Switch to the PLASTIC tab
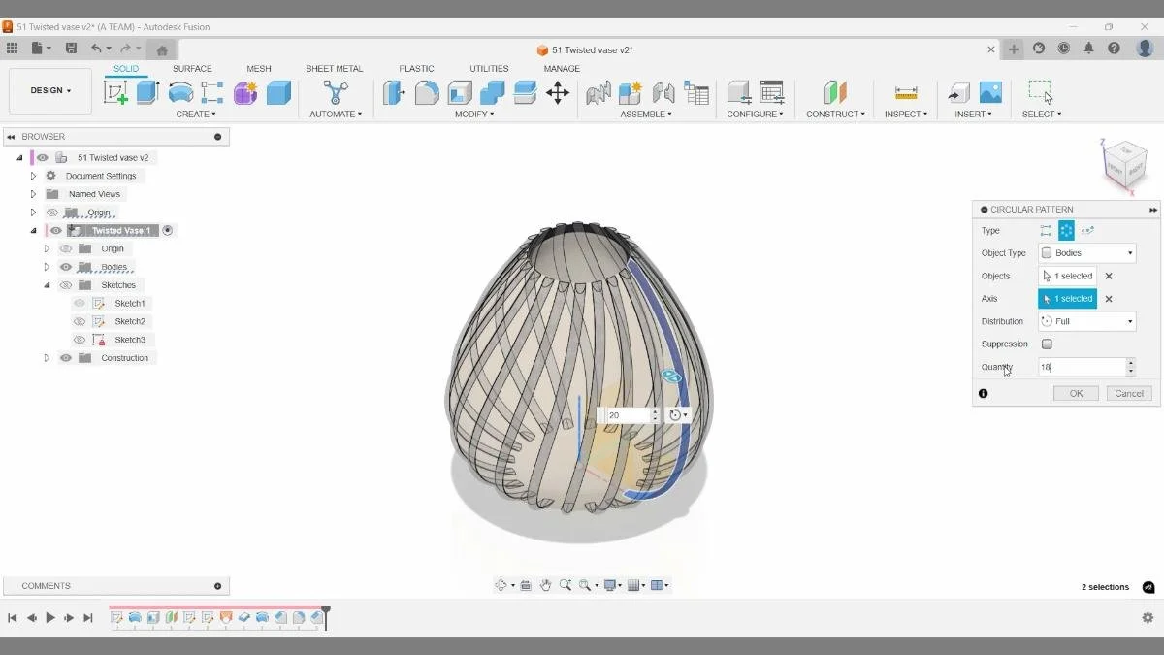The image size is (1164, 655). (x=417, y=69)
